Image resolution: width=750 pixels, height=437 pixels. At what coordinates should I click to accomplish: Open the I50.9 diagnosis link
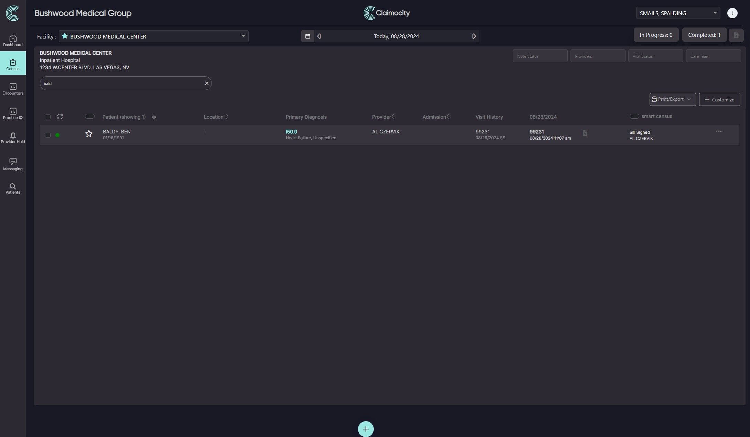coord(291,132)
